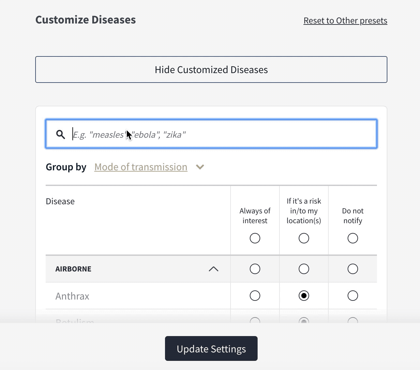Open Reset to Other presets link
Screen dimensions: 420x370
click(x=345, y=21)
